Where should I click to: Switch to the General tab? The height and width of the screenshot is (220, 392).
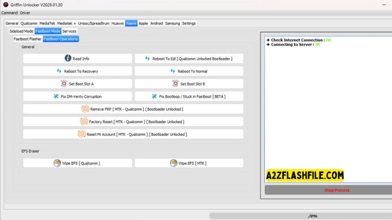(x=12, y=23)
